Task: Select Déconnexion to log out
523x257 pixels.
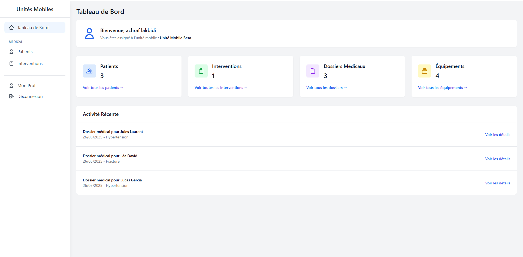Action: 35,96
